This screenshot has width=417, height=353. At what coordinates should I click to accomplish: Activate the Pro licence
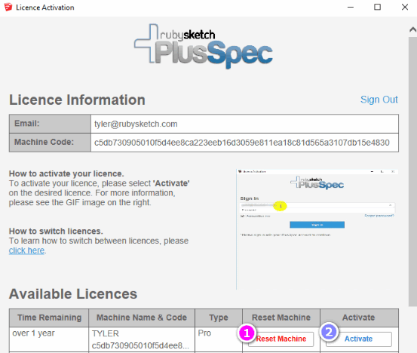(x=359, y=339)
